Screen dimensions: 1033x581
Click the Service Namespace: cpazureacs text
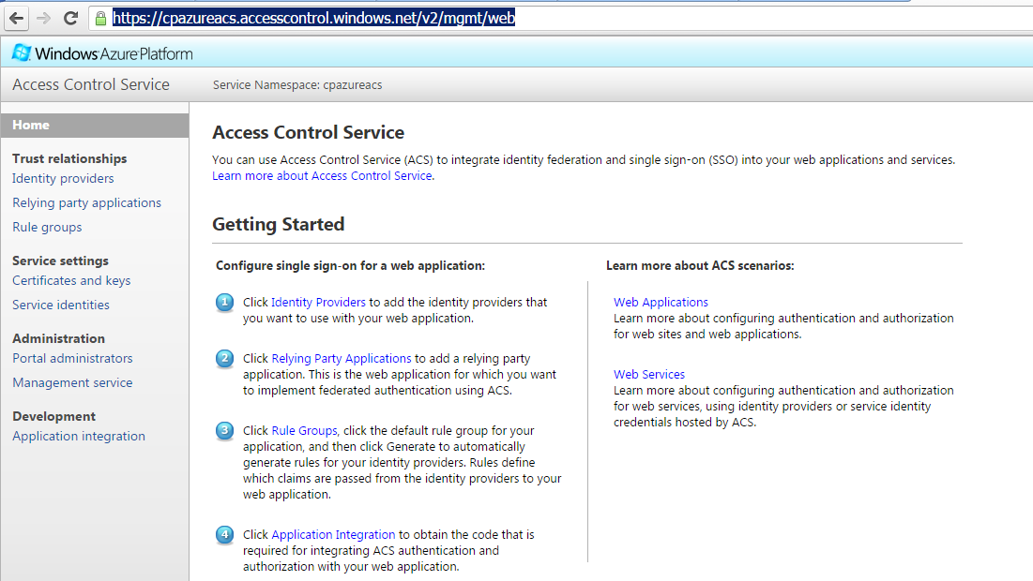(297, 85)
